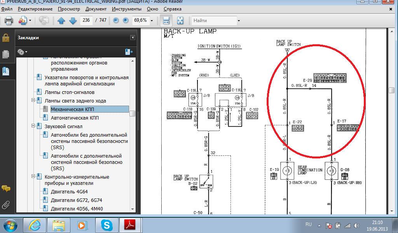398x233 pixels.
Task: Go to next page with down arrow
Action: [x=73, y=21]
